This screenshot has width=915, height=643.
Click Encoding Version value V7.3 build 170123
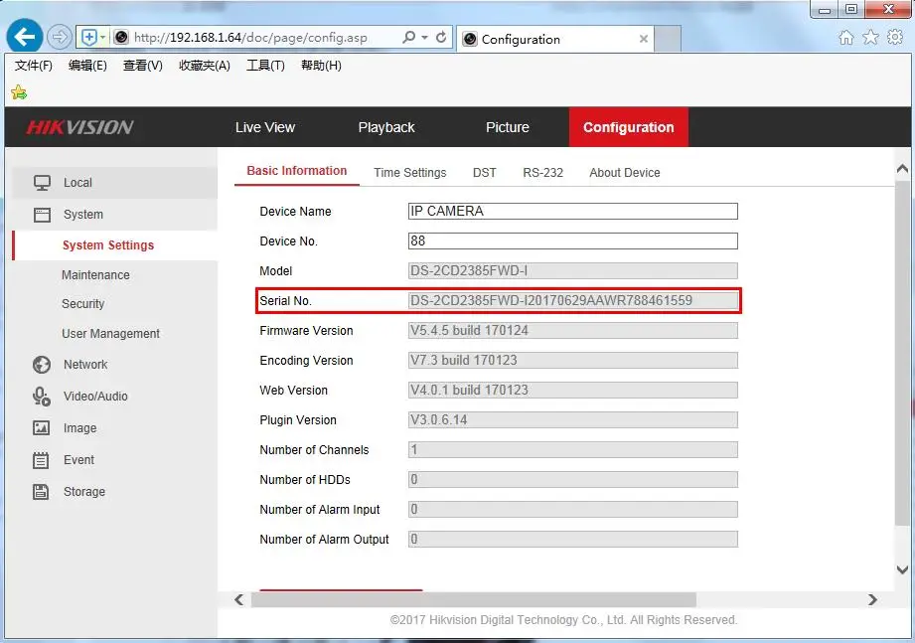click(573, 360)
